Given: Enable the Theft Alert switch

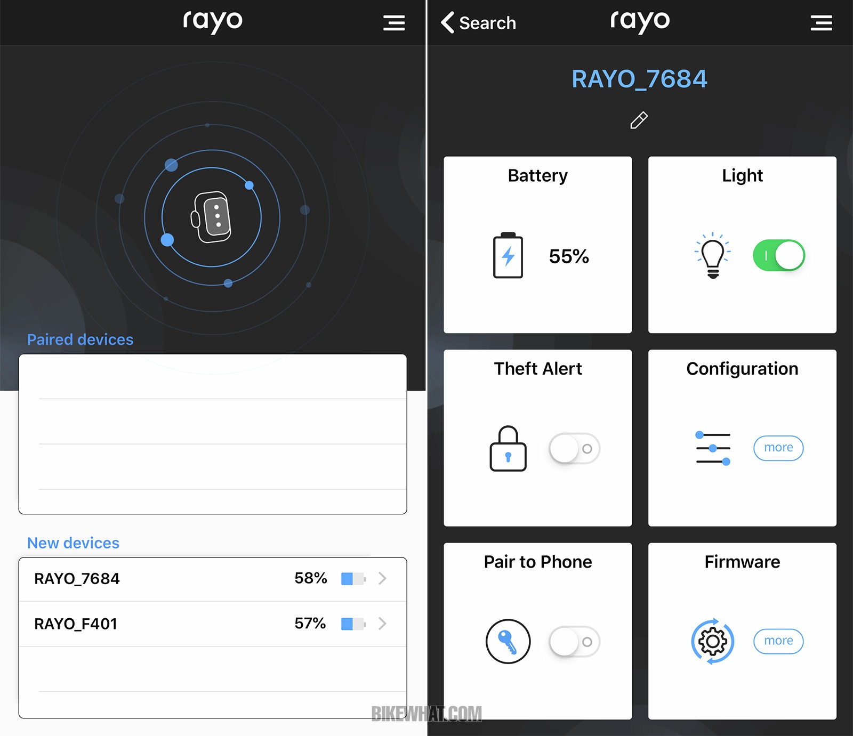Looking at the screenshot, I should pos(574,448).
